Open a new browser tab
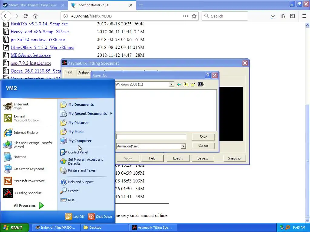310x232 pixels. click(x=141, y=5)
